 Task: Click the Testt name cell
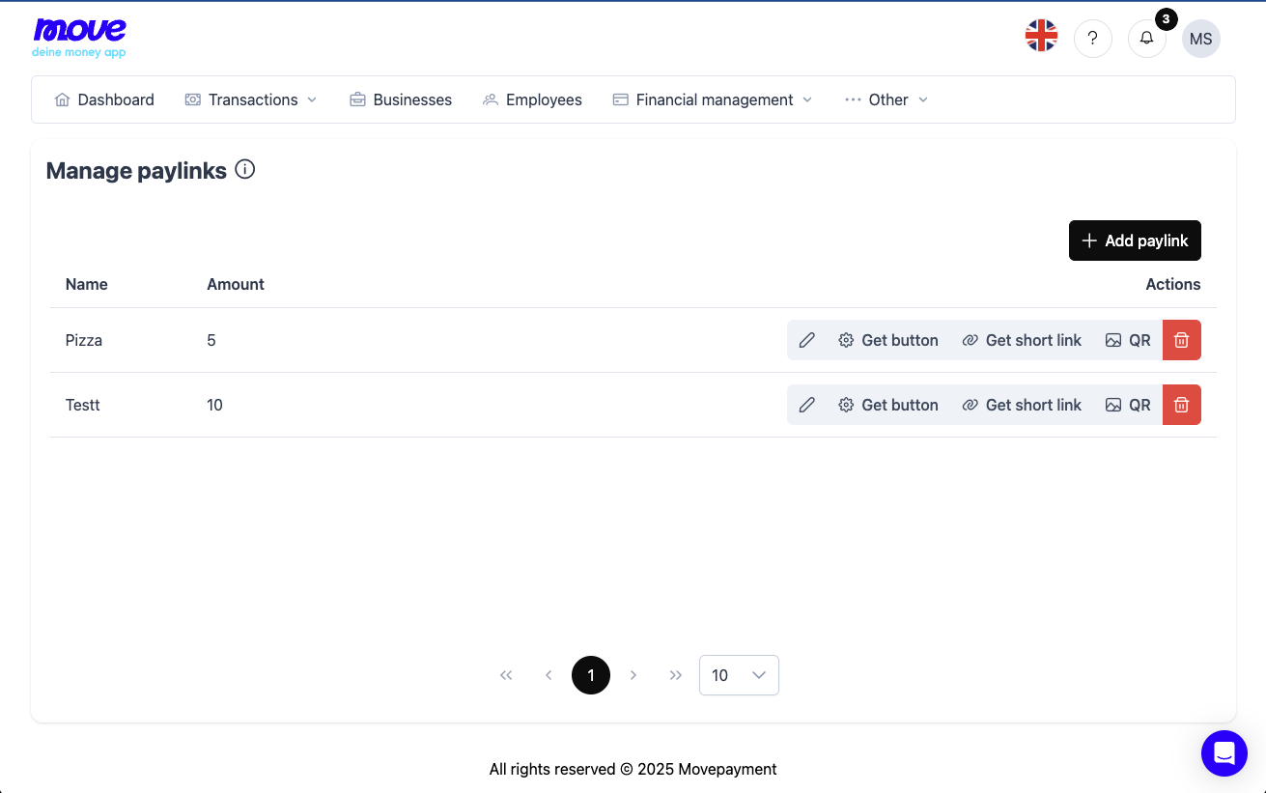tap(83, 405)
